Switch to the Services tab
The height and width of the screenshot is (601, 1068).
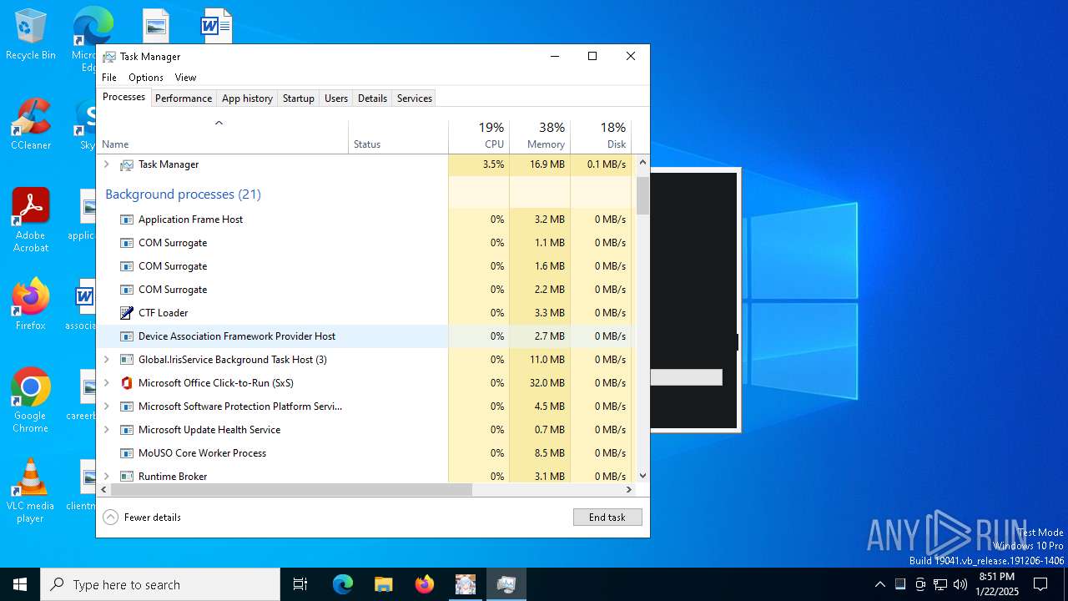point(415,98)
